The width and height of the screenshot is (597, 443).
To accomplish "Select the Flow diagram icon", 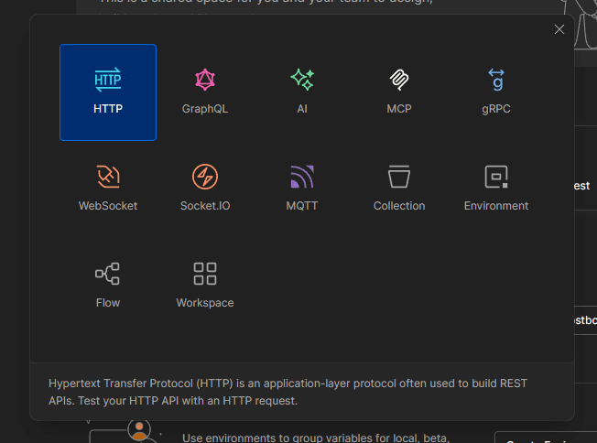I will click(108, 274).
